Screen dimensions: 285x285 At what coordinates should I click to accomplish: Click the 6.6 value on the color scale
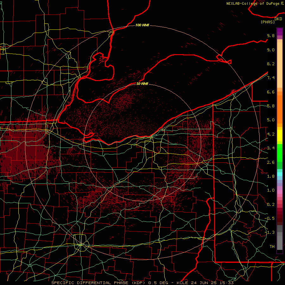click(271, 92)
